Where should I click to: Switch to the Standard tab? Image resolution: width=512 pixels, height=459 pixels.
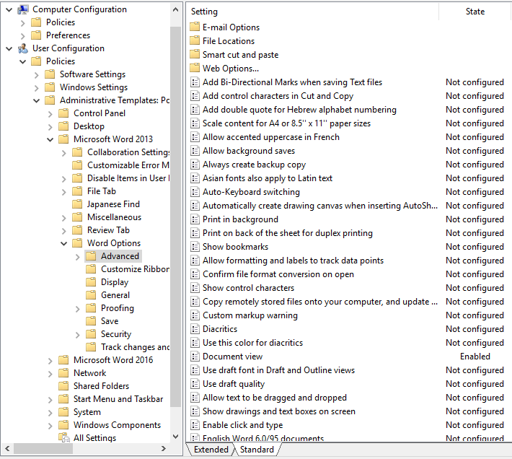(257, 450)
